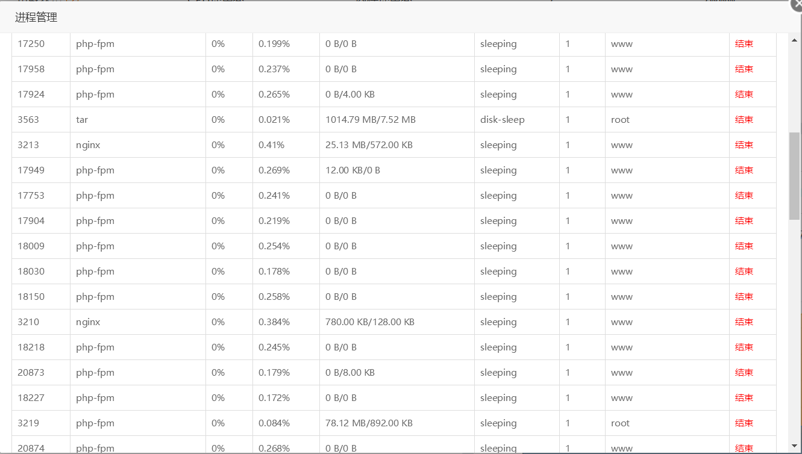This screenshot has width=802, height=454.
Task: Click the scrollbar down arrow
Action: point(795,447)
